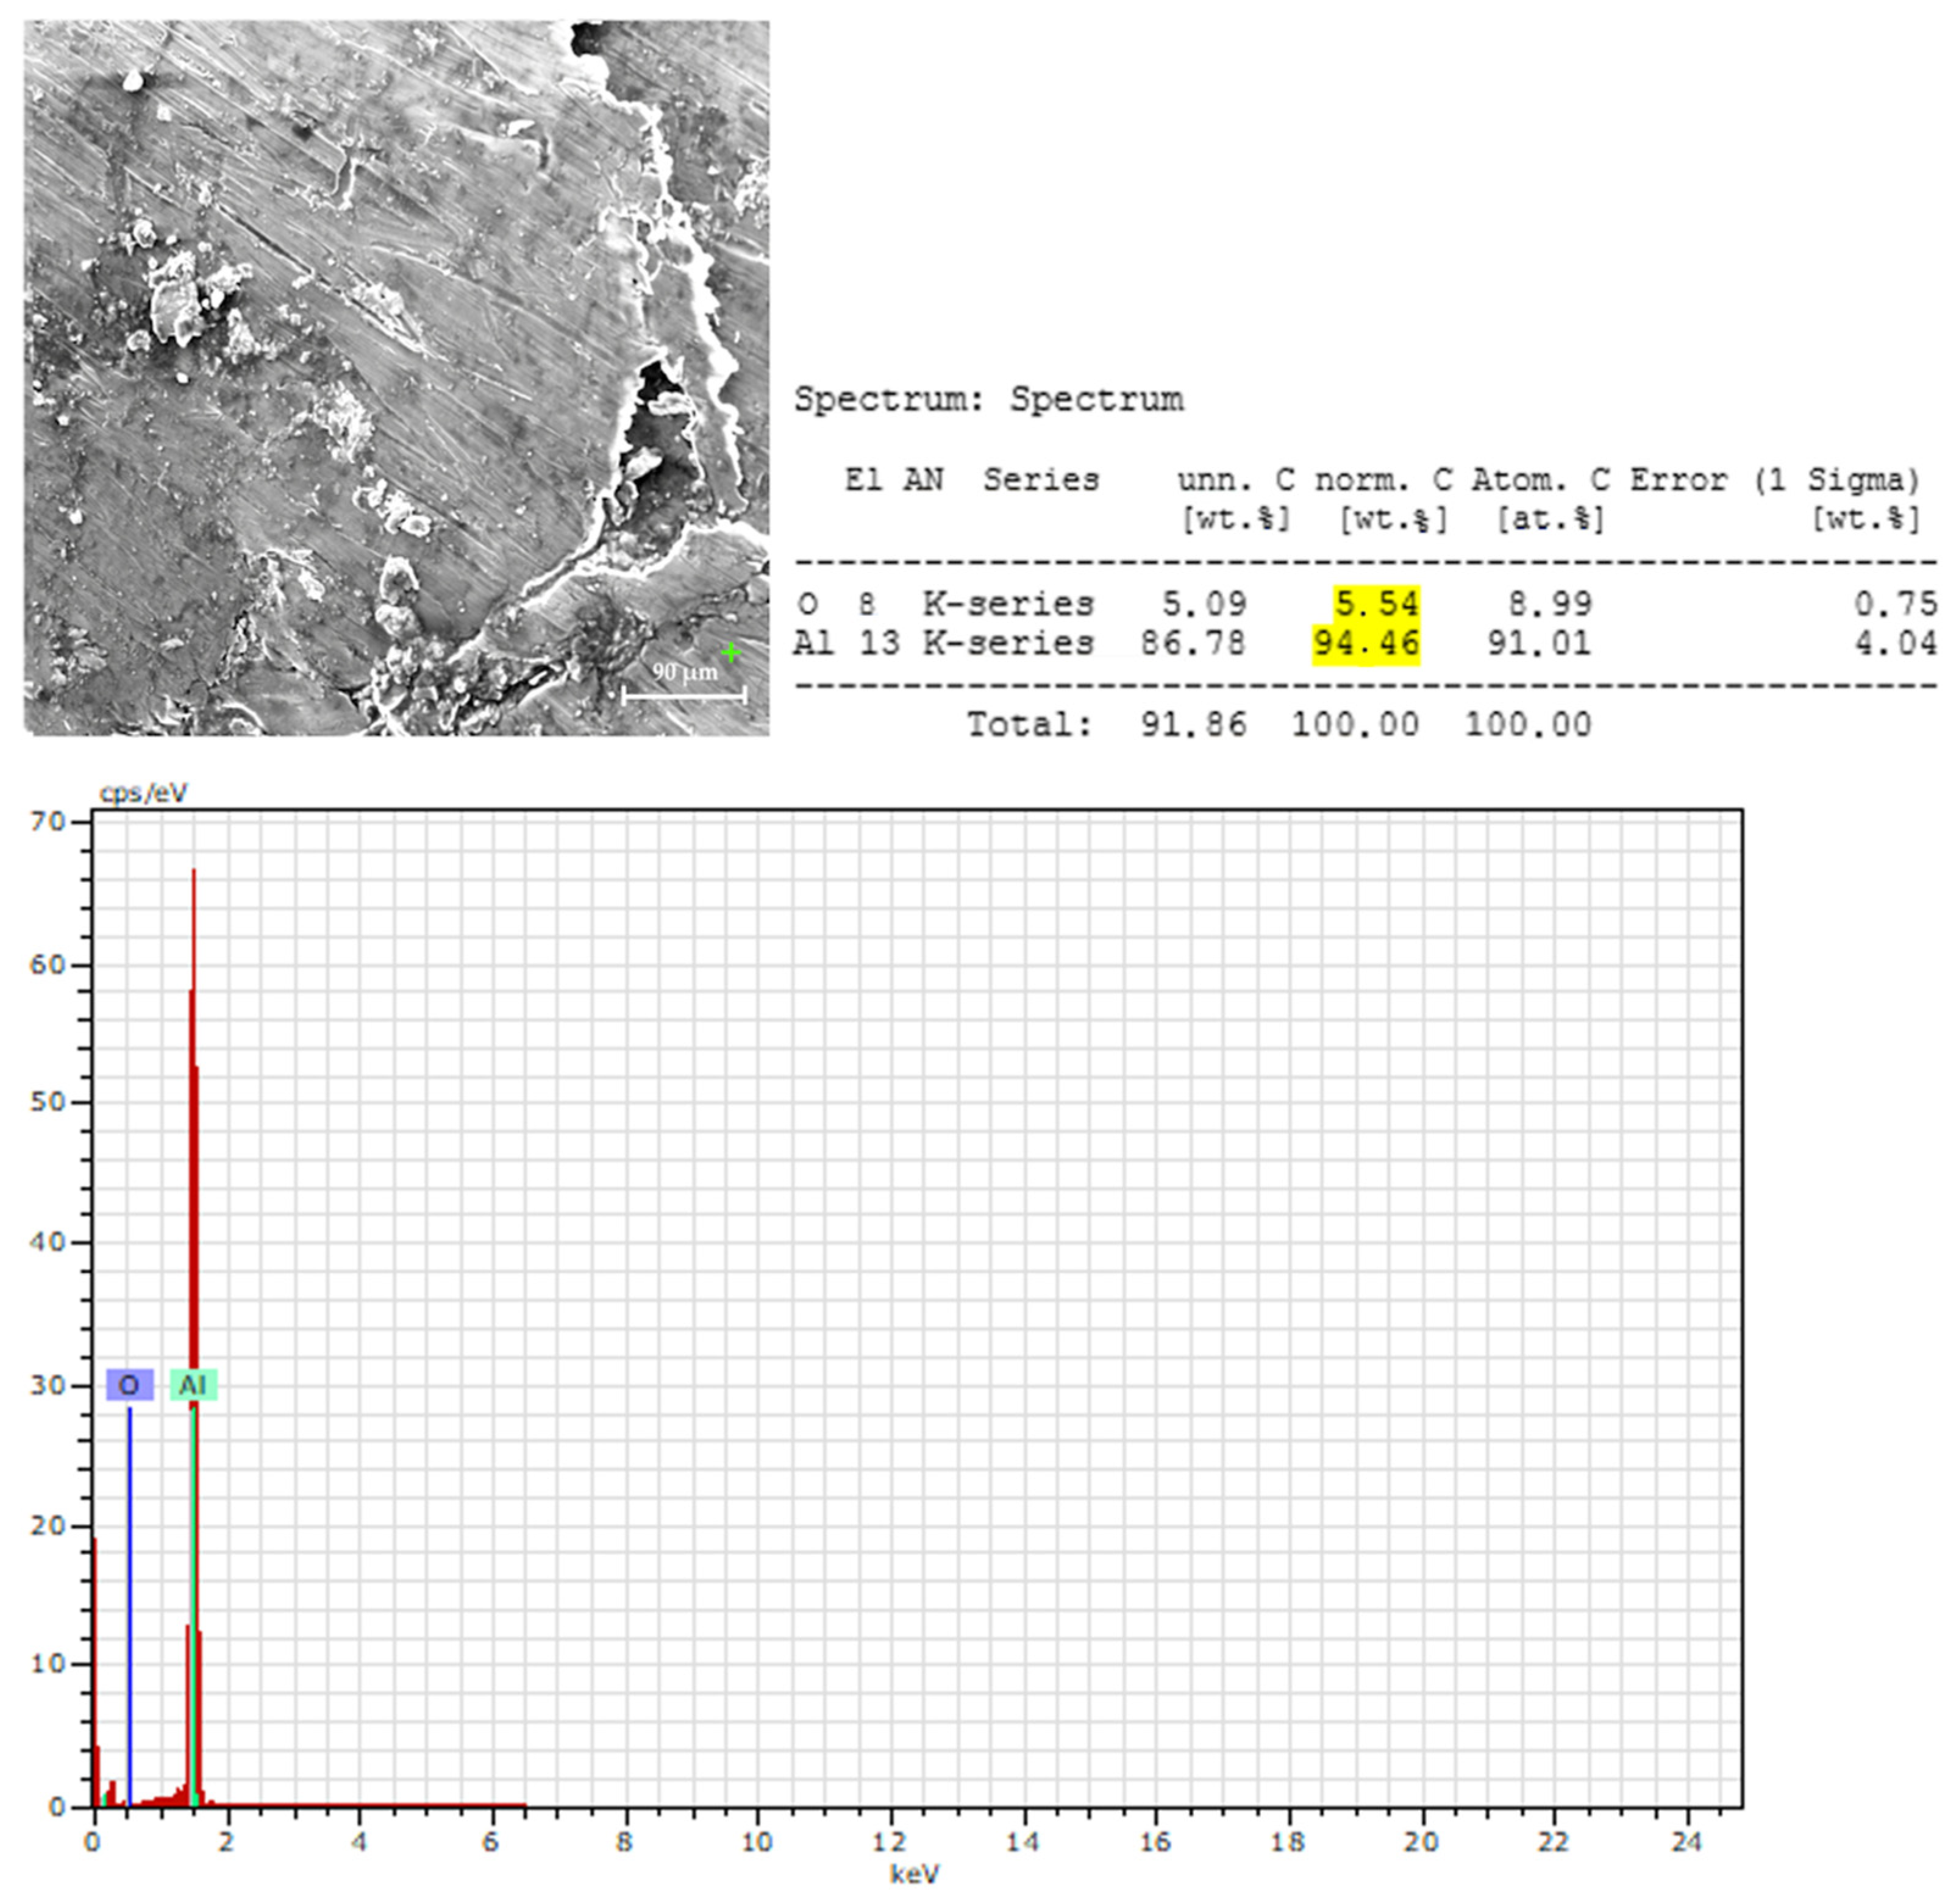Click the highlighted 5.54 norm. value
1959x1904 pixels.
point(1376,603)
